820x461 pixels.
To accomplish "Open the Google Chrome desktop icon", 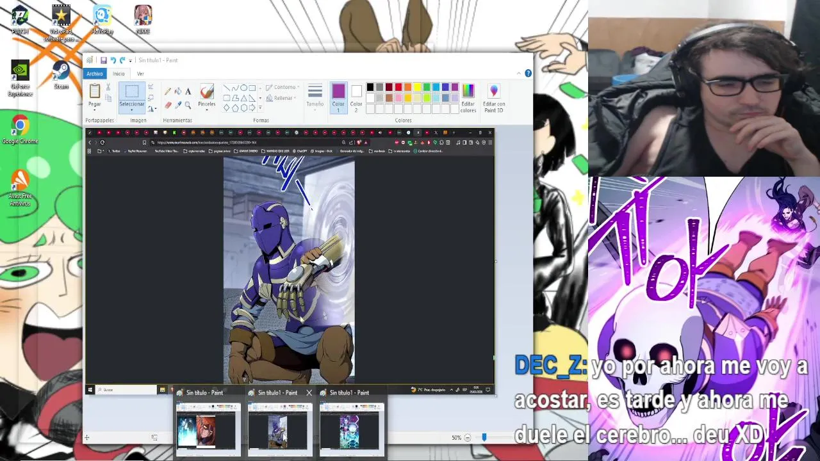I will tap(20, 130).
